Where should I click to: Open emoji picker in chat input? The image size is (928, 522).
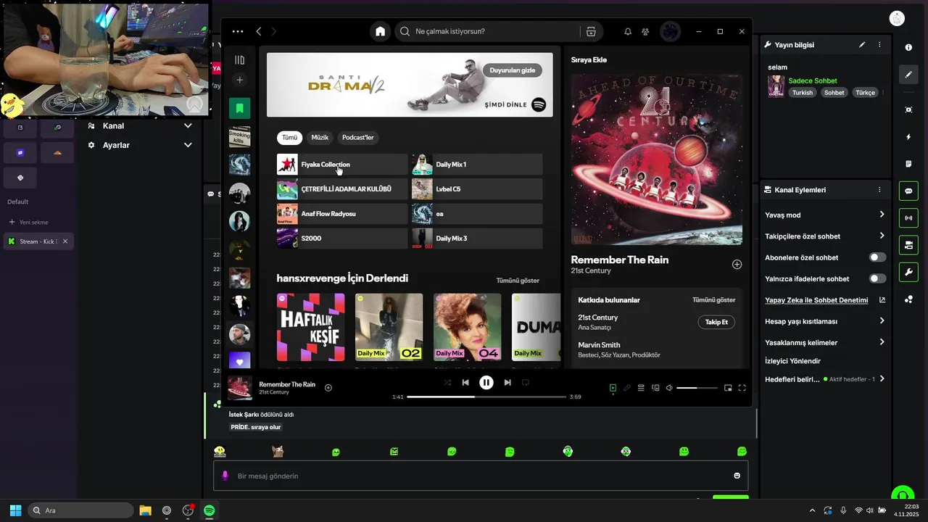(x=737, y=476)
